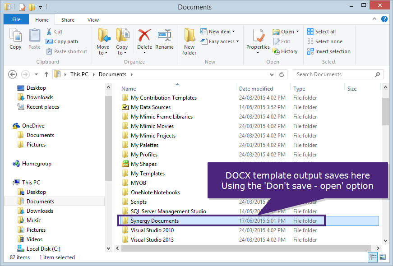Switch to details view in the status bar
This screenshot has height=266, width=393.
coord(373,257)
